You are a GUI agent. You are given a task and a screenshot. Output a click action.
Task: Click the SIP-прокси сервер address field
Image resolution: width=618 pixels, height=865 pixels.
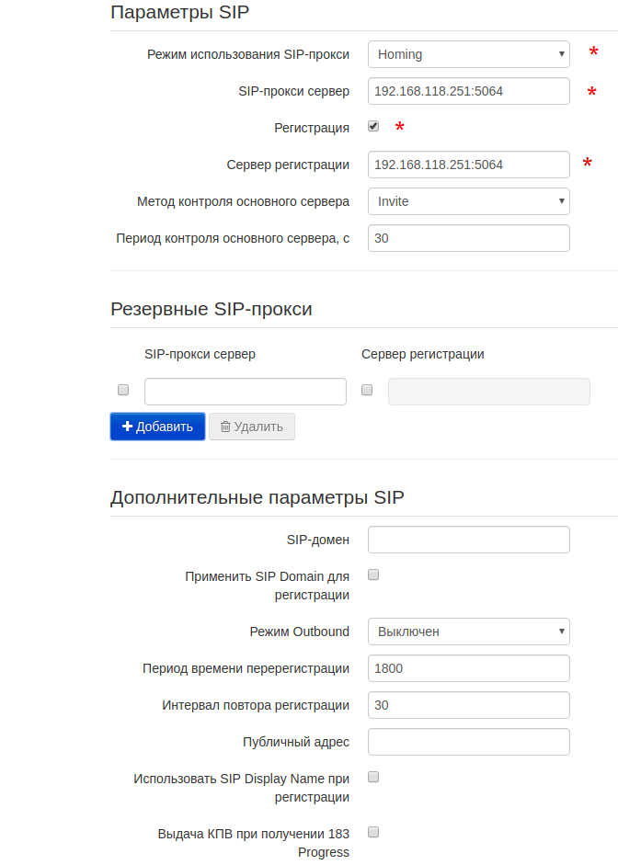pos(468,91)
